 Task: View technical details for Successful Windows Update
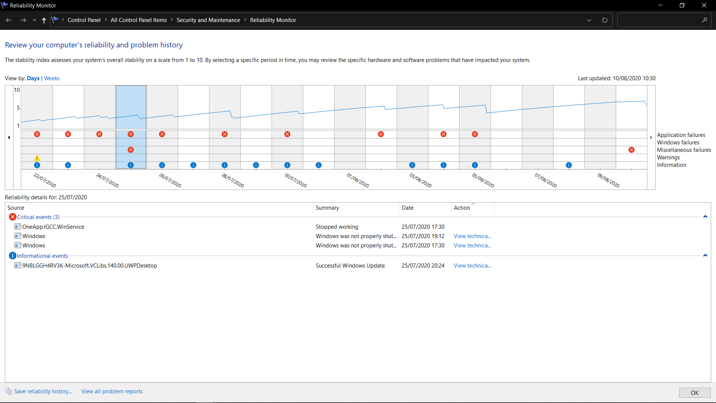472,266
